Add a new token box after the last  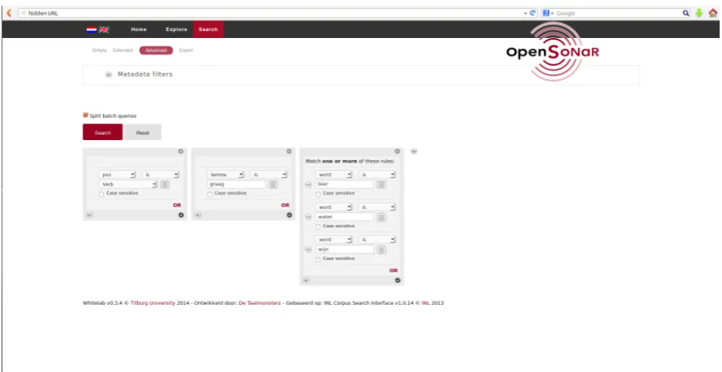(x=414, y=151)
